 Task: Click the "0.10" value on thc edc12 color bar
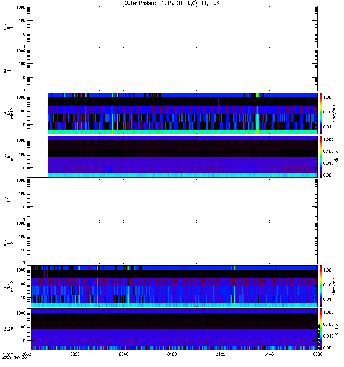[x=327, y=284]
